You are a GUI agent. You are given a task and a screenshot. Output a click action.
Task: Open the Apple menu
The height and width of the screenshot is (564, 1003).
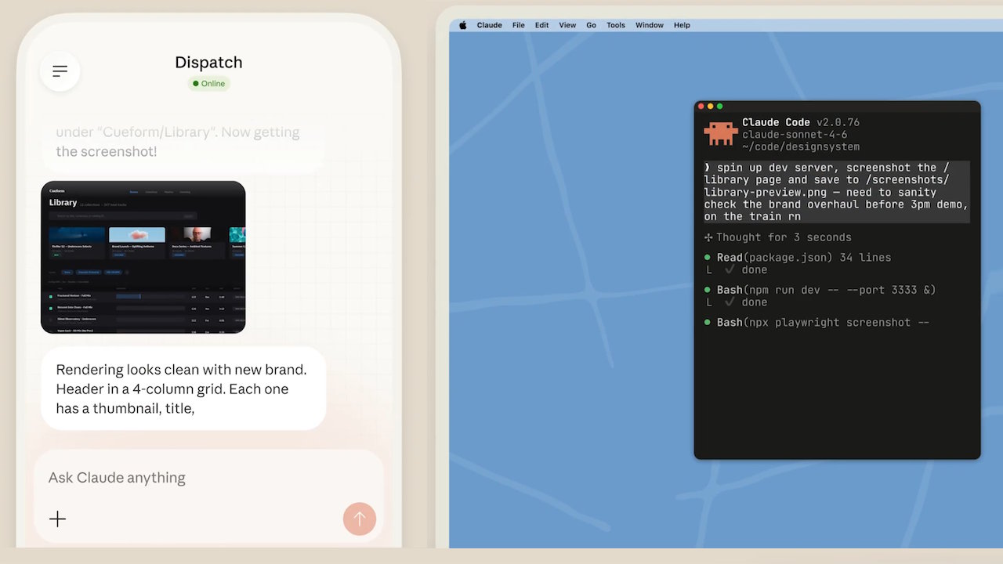462,25
